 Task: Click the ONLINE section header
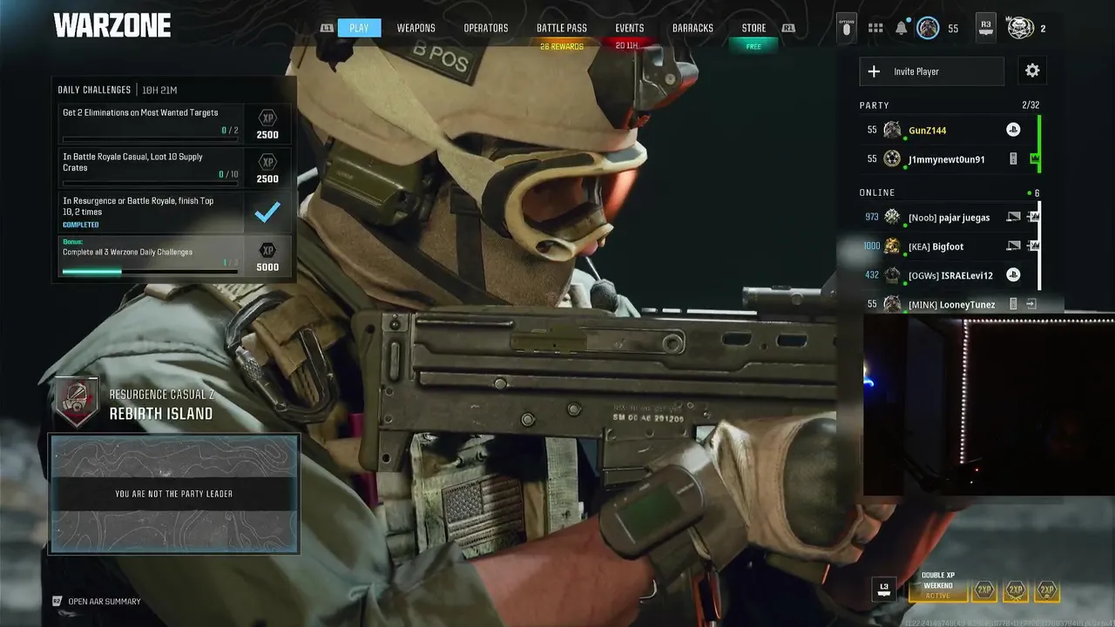(x=877, y=192)
